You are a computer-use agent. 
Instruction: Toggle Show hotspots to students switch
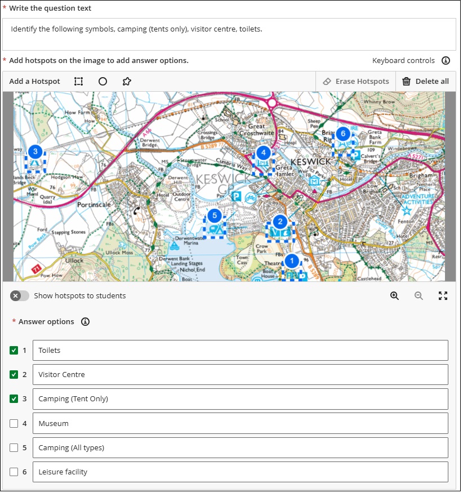tap(20, 295)
